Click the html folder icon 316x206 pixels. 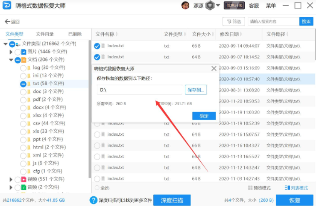point(29,148)
